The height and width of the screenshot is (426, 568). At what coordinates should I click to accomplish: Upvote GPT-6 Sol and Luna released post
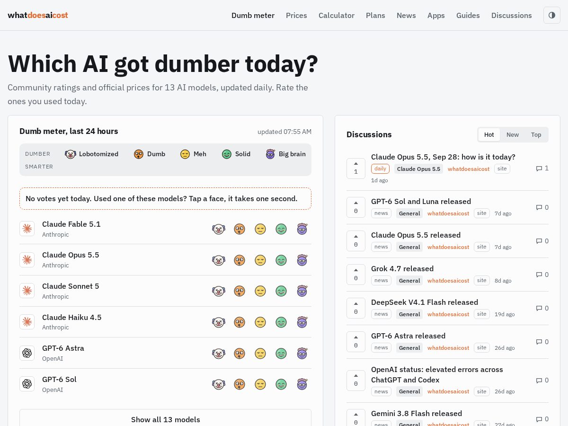click(356, 207)
